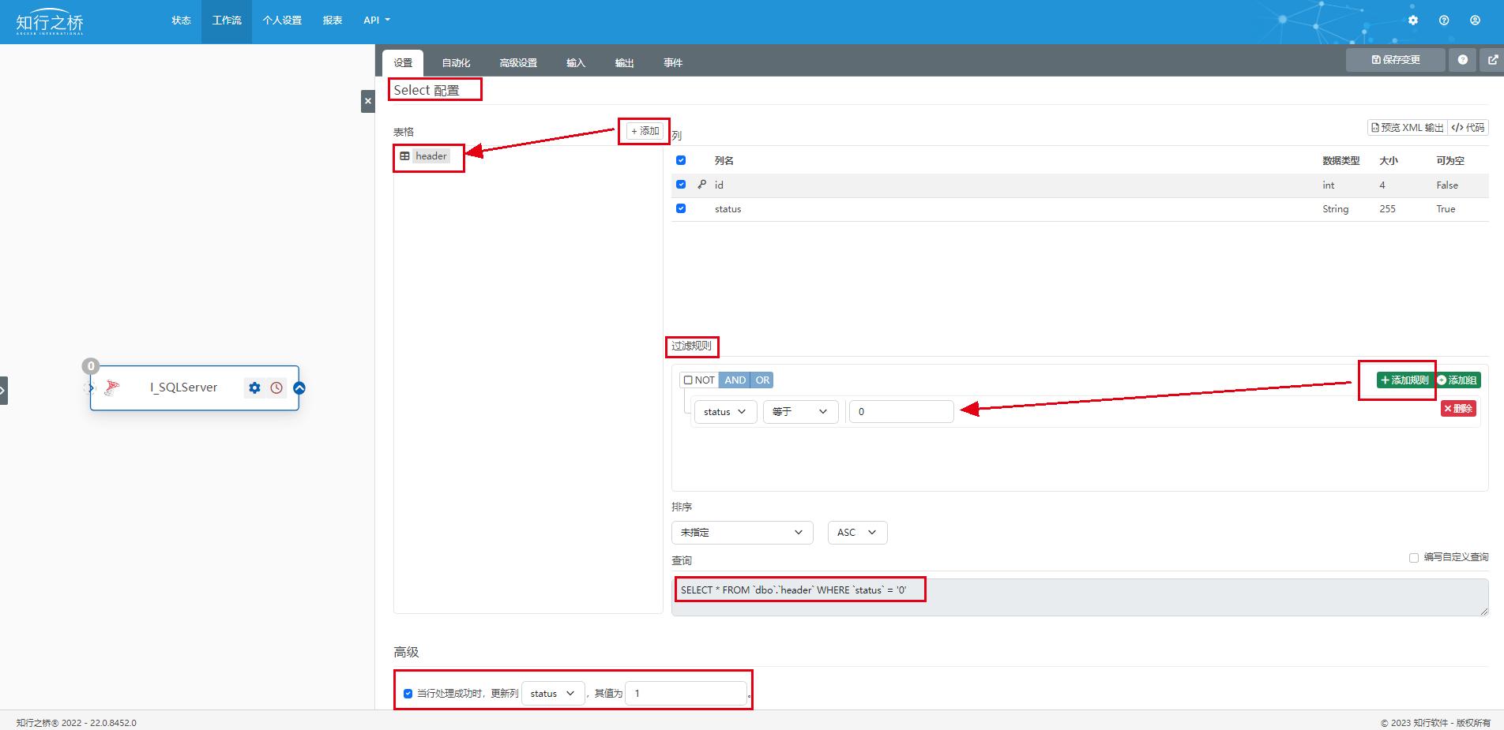Switch to the 事件 tab
The height and width of the screenshot is (730, 1504).
[x=673, y=63]
